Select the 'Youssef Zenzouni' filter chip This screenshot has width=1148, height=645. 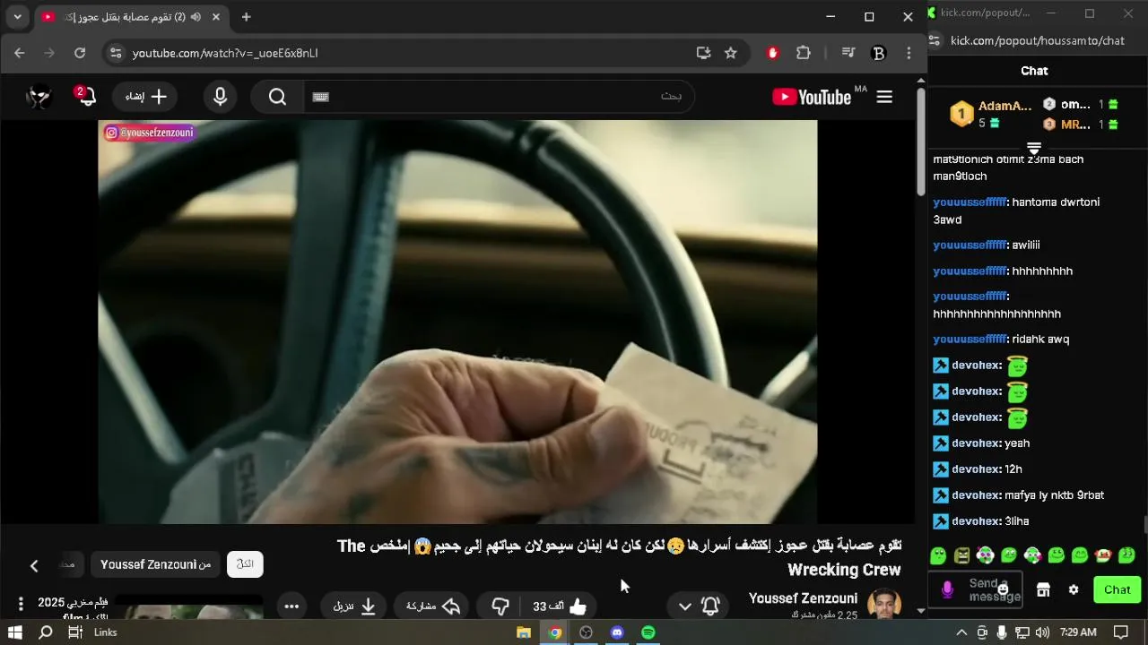click(x=155, y=564)
